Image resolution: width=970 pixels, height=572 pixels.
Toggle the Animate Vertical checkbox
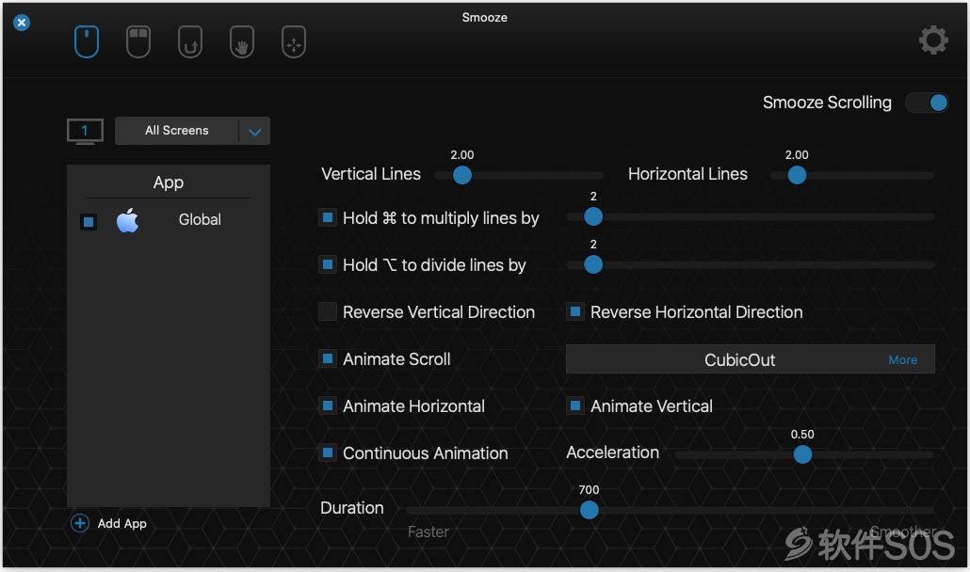coord(575,405)
